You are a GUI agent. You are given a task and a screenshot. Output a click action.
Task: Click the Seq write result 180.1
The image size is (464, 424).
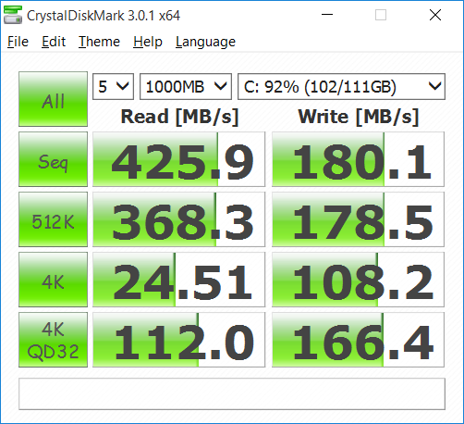pyautogui.click(x=358, y=159)
